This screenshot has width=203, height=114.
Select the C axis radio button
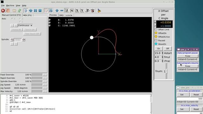point(21,22)
